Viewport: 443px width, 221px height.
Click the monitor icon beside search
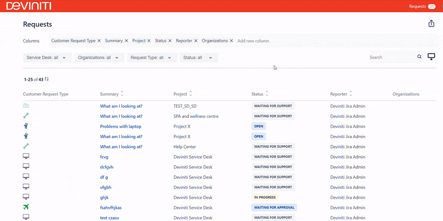click(431, 57)
